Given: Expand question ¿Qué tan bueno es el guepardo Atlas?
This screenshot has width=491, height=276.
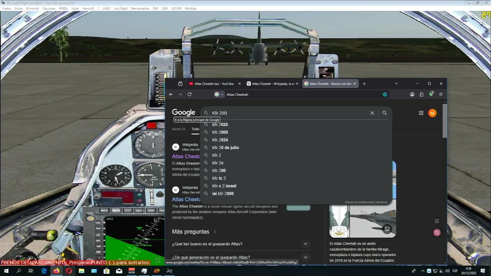Looking at the screenshot, I should 241,244.
